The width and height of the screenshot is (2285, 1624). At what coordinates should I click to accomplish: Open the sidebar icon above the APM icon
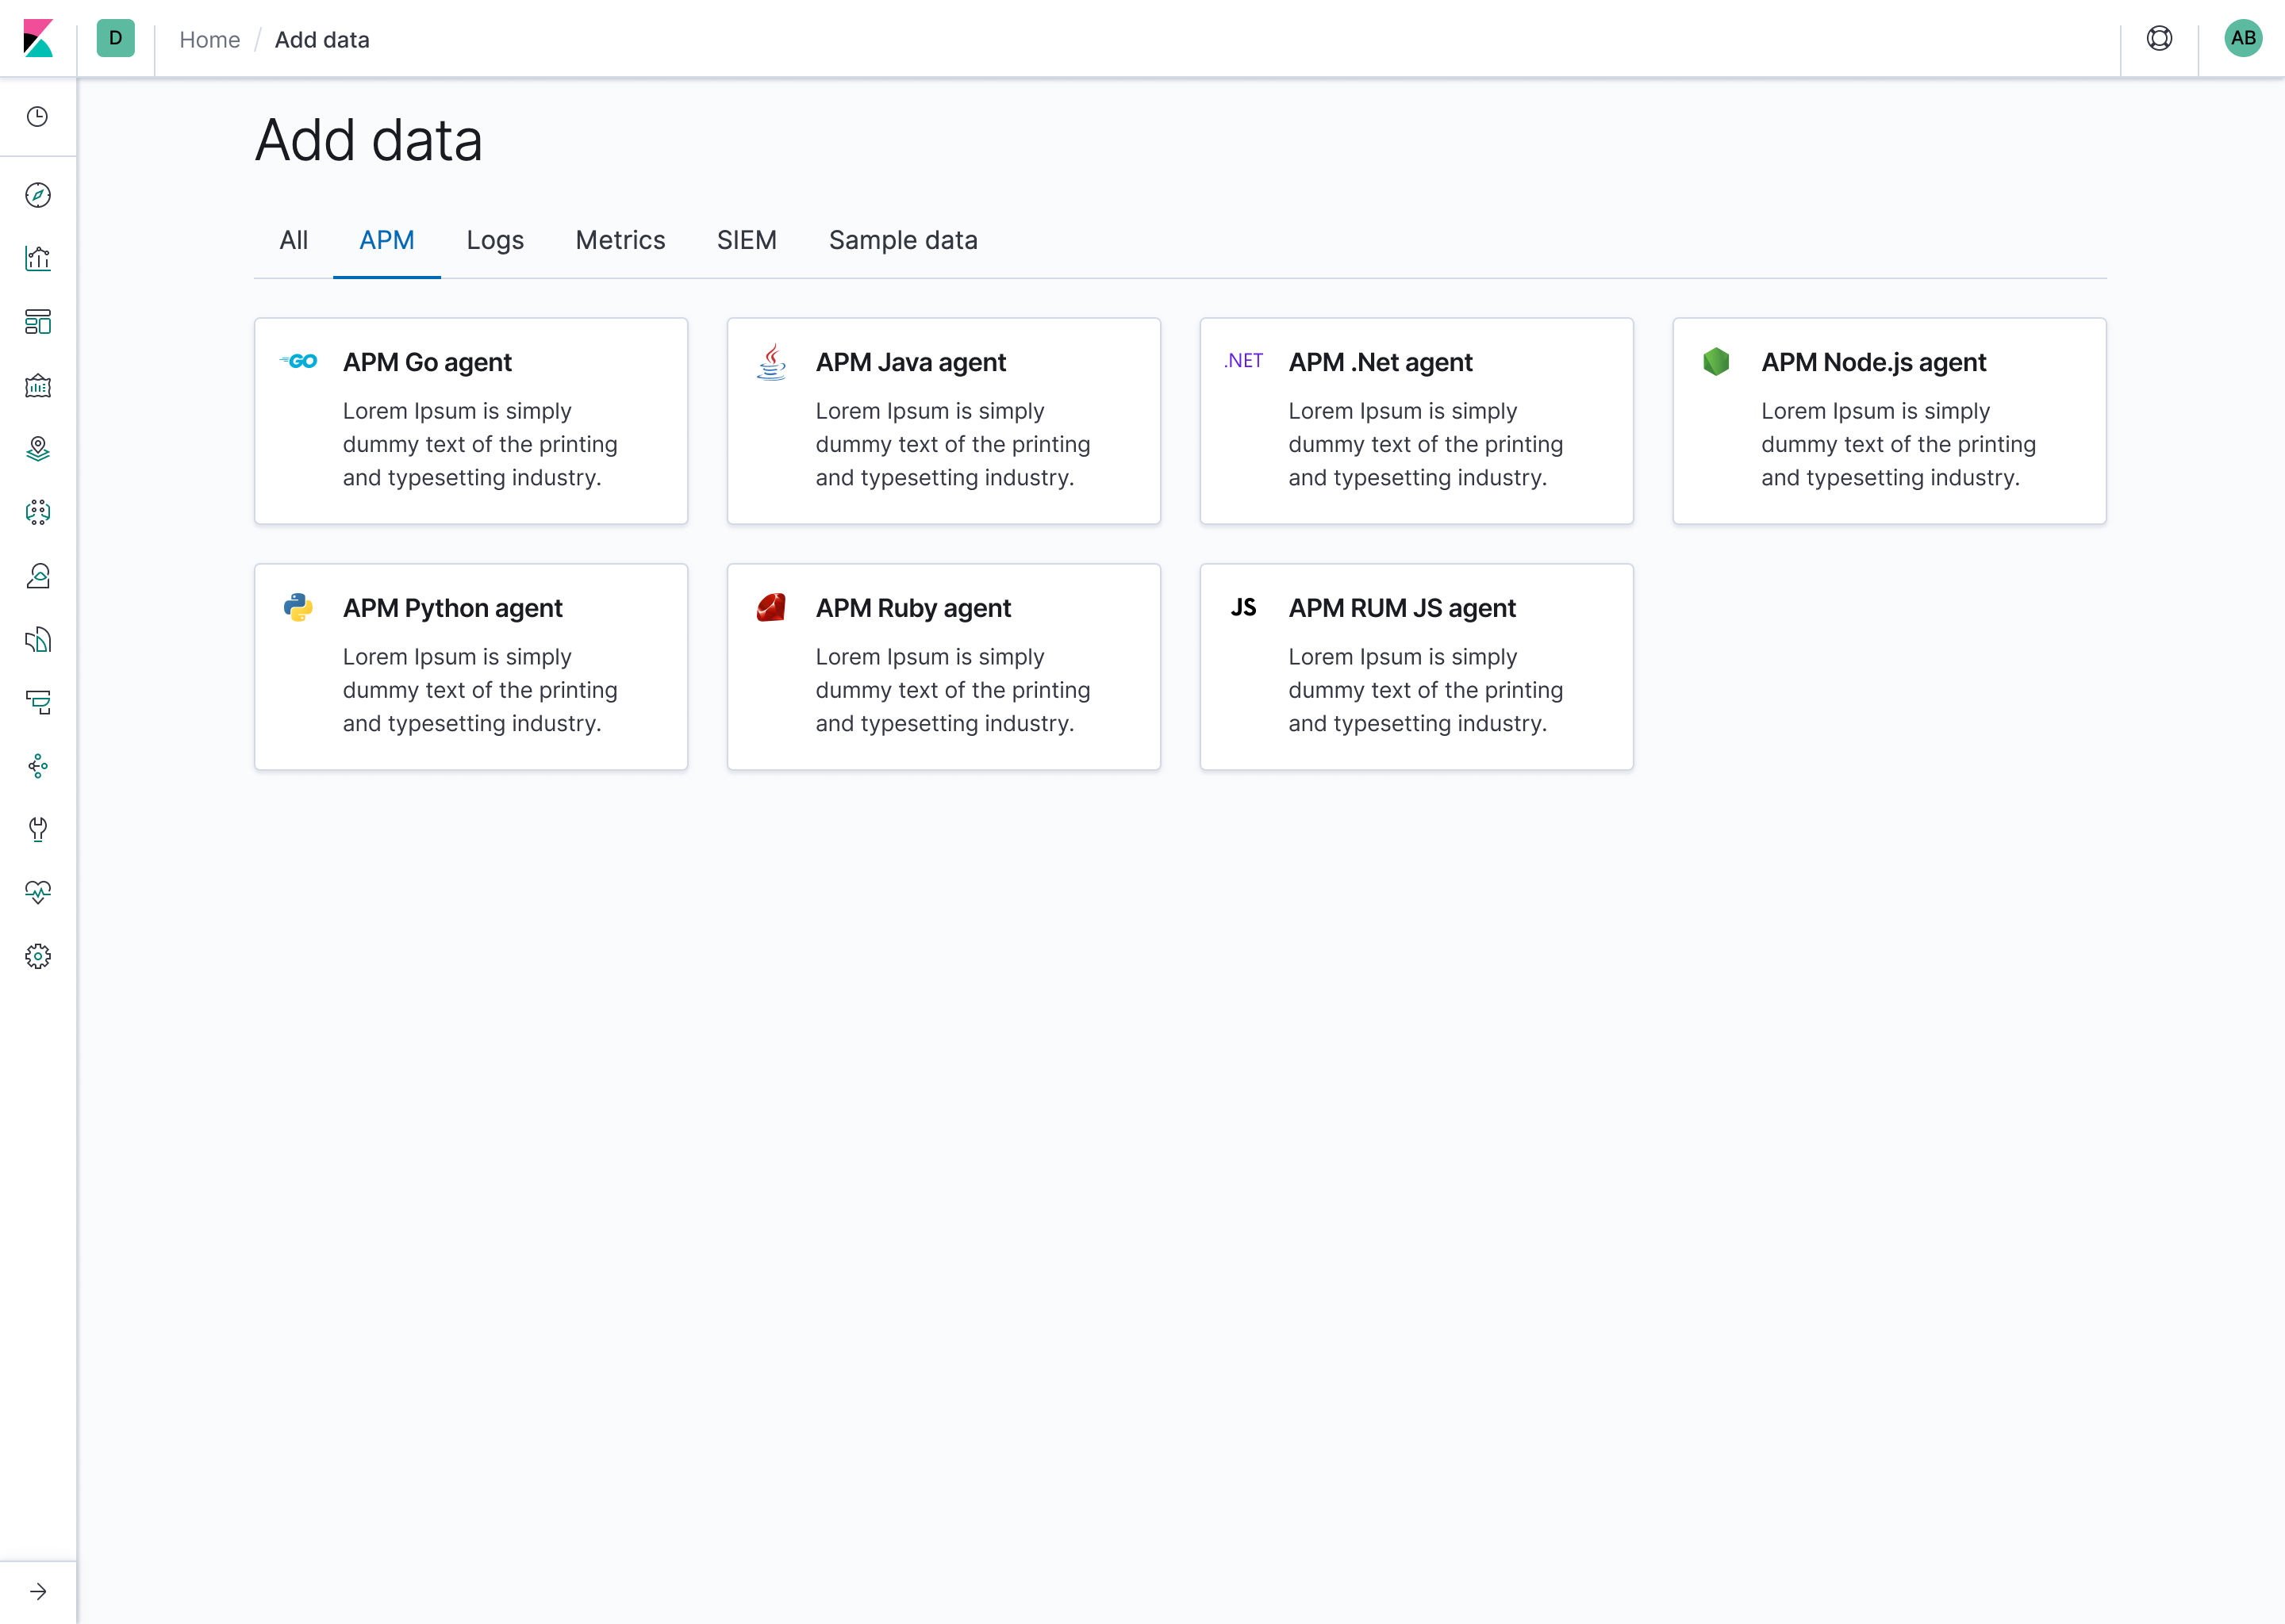tap(38, 640)
